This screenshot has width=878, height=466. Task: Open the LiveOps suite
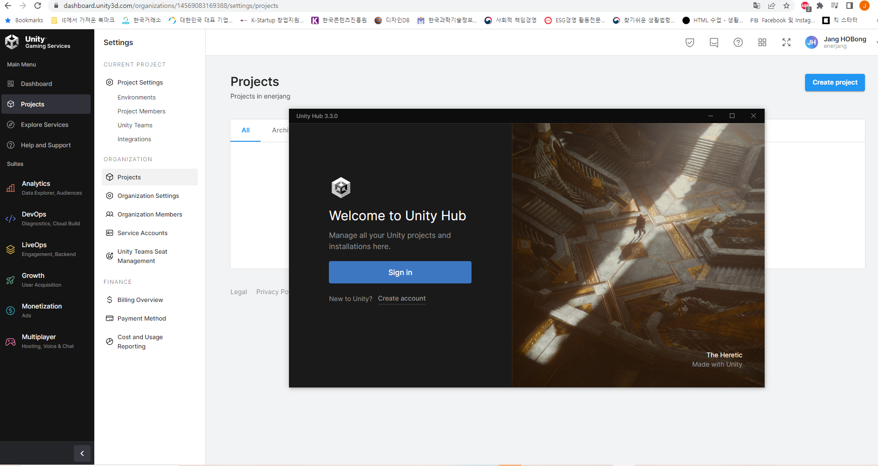(46, 249)
